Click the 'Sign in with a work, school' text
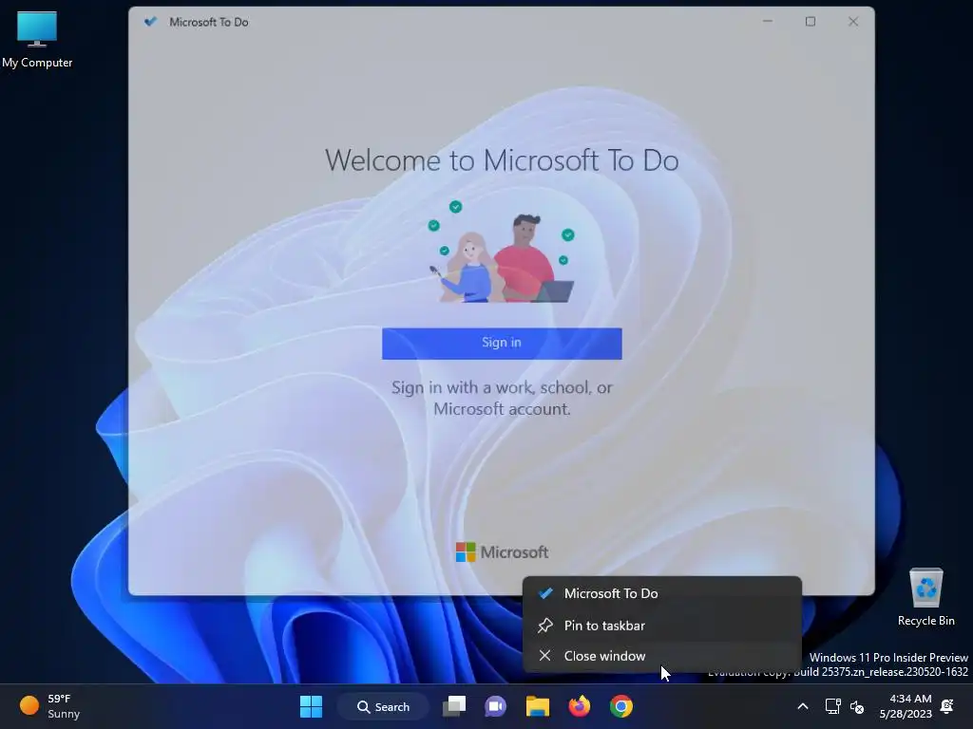The height and width of the screenshot is (729, 973). (502, 398)
